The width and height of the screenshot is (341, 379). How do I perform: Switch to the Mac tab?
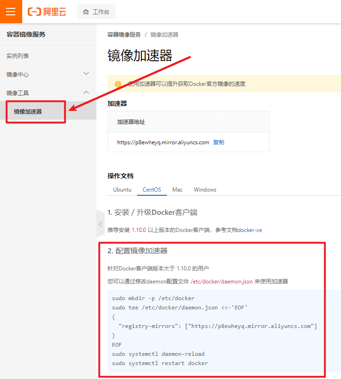pyautogui.click(x=177, y=190)
